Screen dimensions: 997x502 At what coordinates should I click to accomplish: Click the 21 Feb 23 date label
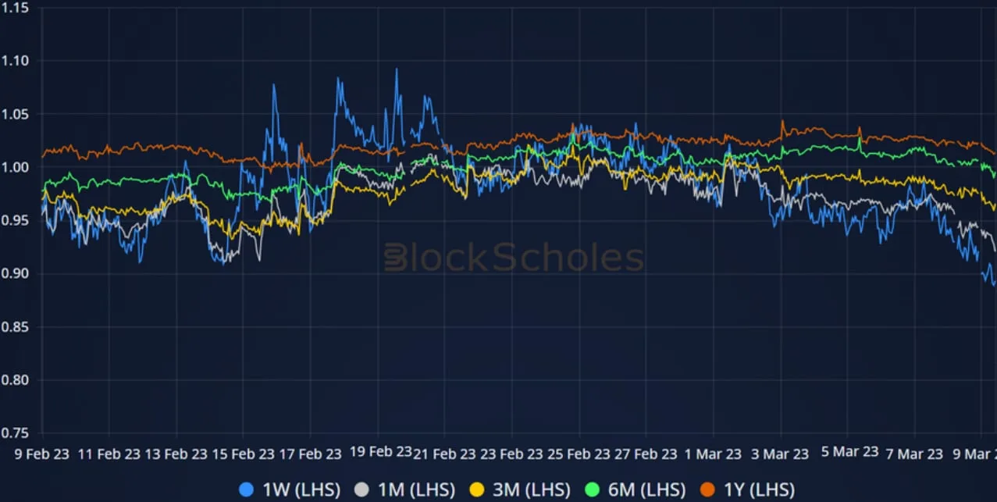445,454
